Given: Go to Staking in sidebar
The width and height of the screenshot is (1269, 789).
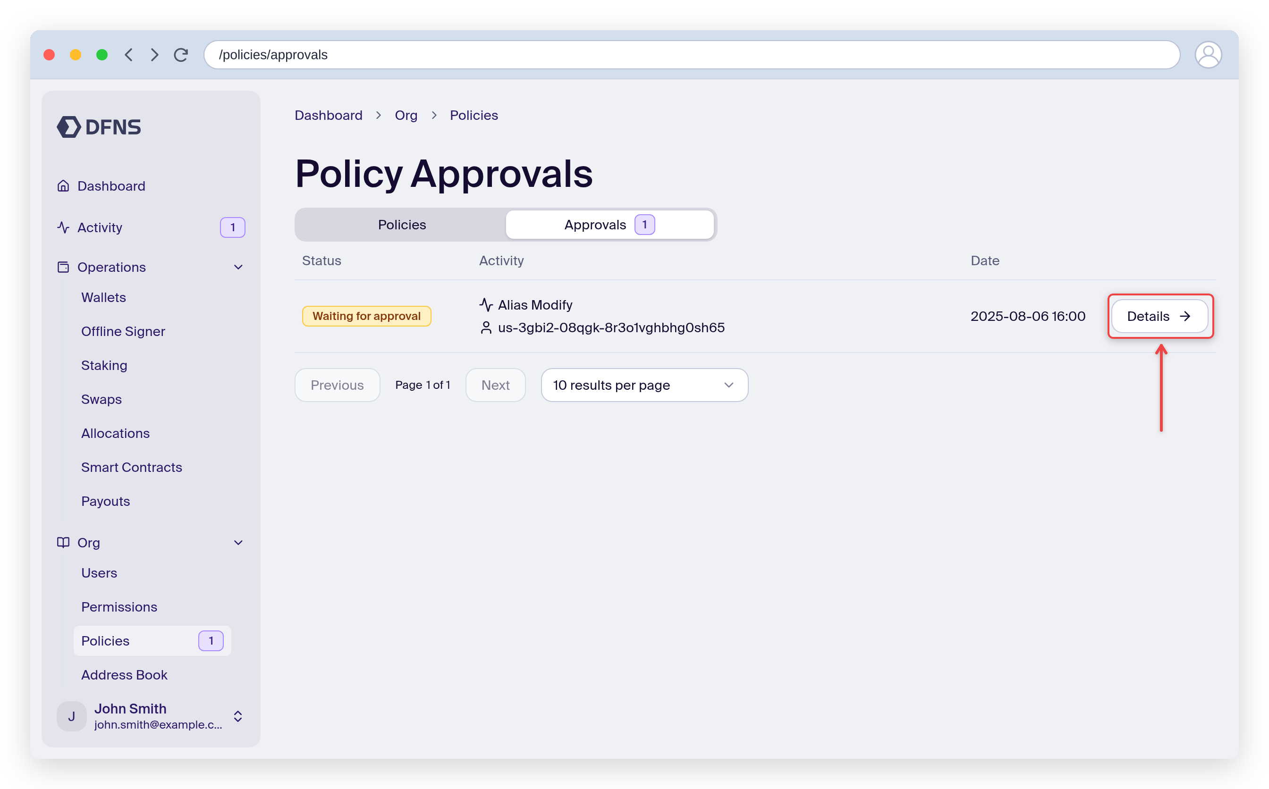Looking at the screenshot, I should point(104,365).
